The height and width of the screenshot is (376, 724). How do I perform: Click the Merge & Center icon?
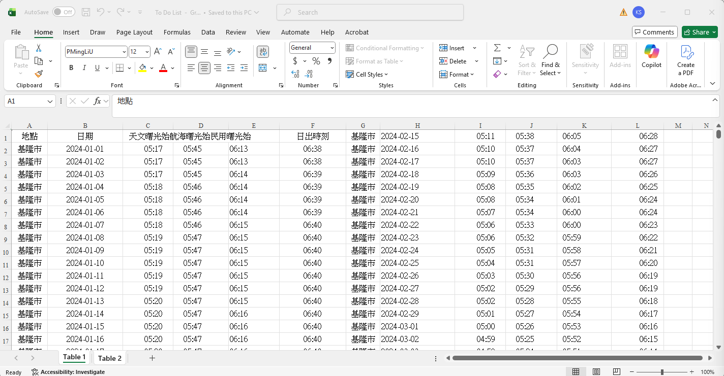pyautogui.click(x=263, y=68)
